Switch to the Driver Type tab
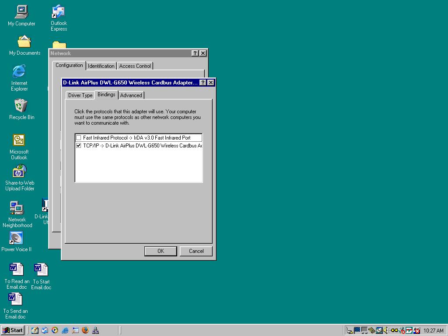 80,95
